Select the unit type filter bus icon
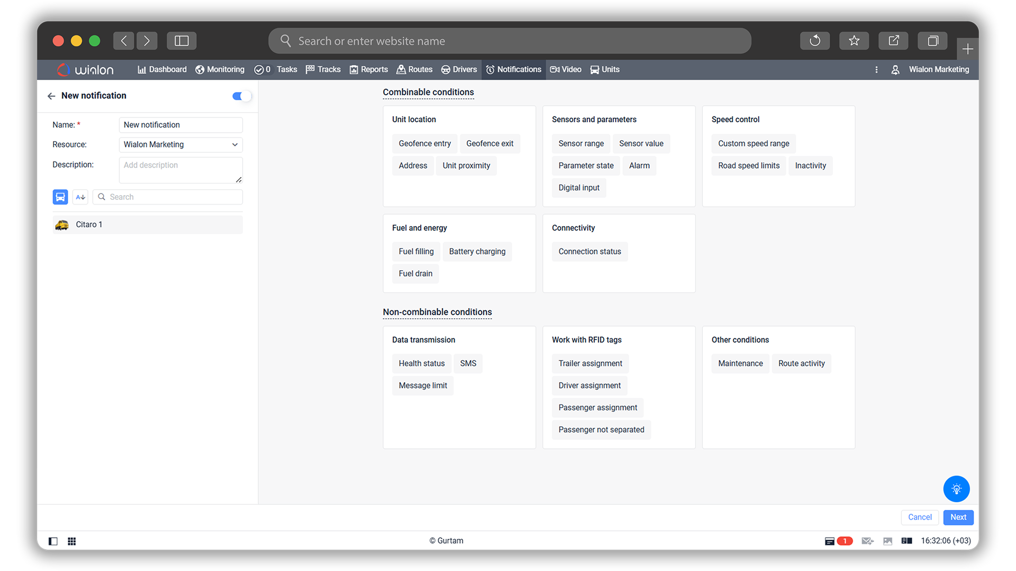The image size is (1016, 571). 60,197
